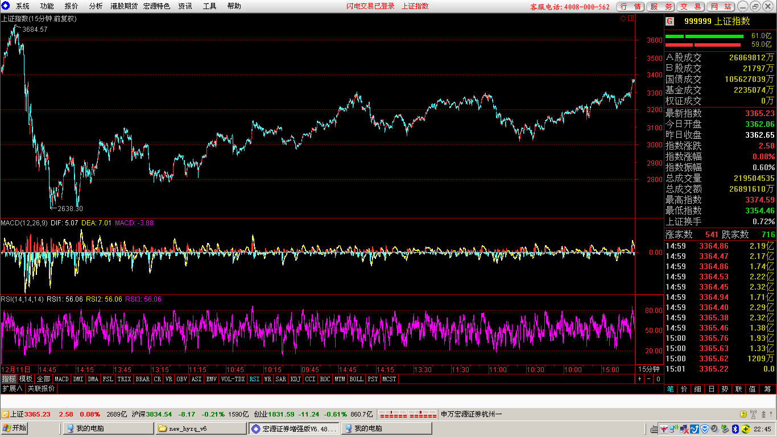Click the speaker volume tray icon

pyautogui.click(x=714, y=428)
